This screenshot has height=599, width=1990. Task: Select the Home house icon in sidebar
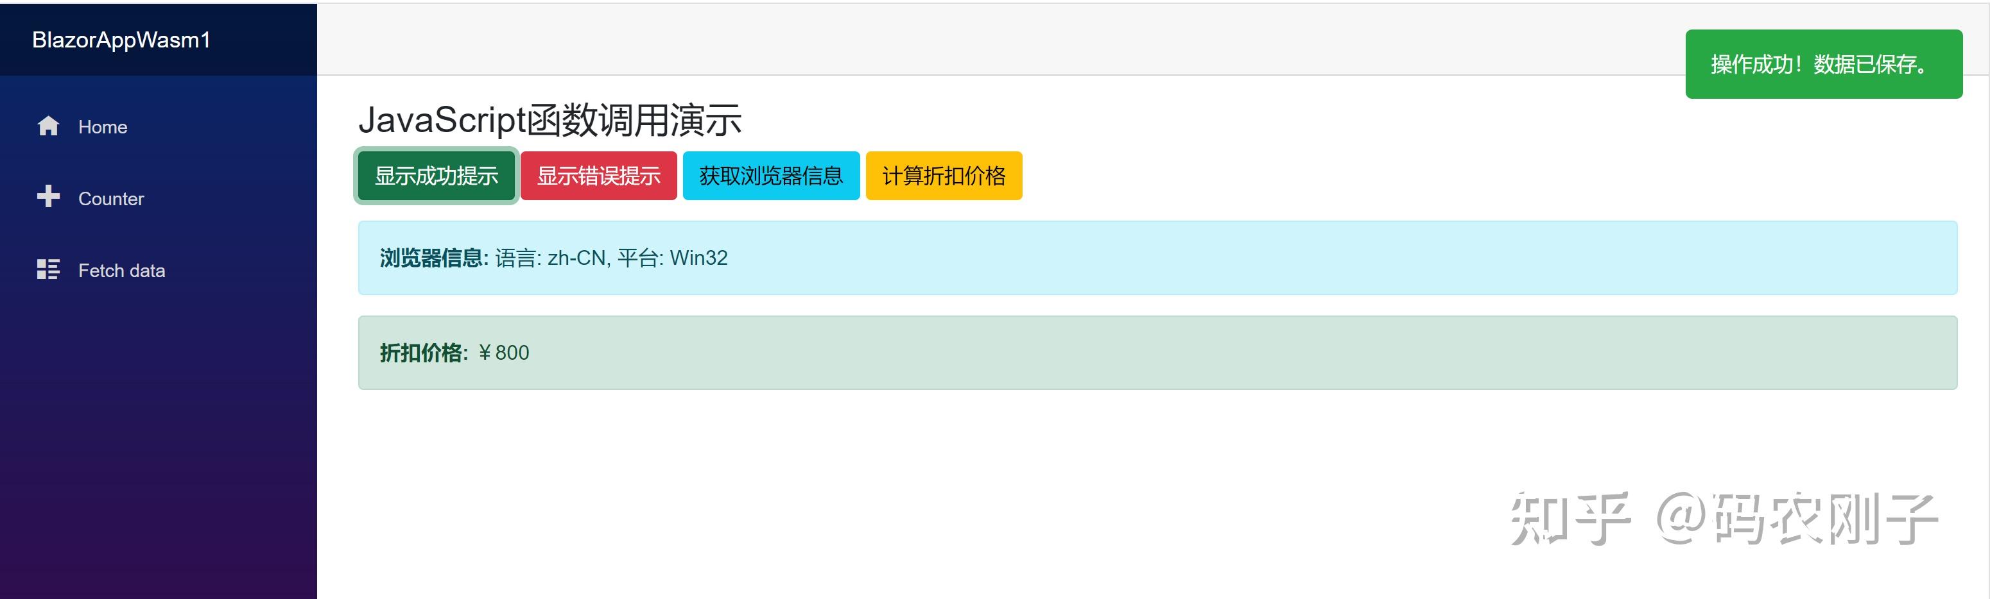pos(48,126)
